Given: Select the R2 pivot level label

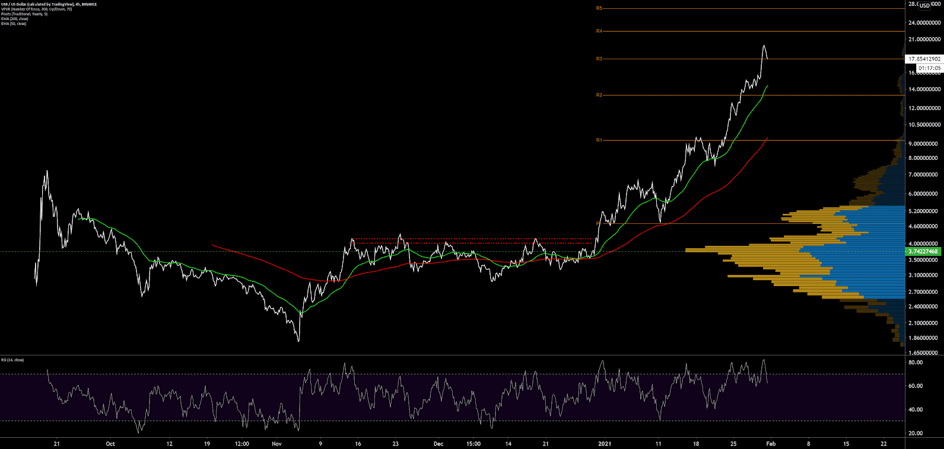Looking at the screenshot, I should [x=599, y=95].
